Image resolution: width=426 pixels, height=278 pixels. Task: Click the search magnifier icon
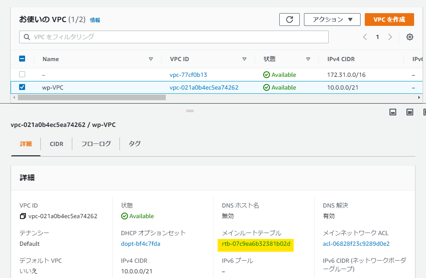pos(27,37)
